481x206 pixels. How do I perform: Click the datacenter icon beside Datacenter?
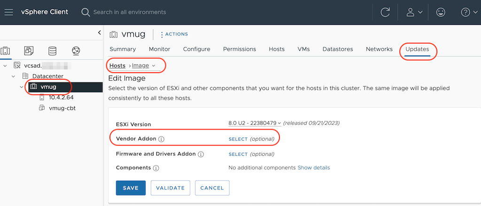25,76
